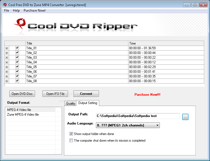Select the Title_05 name cell
This screenshot has height=161, width=210.
pyautogui.click(x=77, y=67)
